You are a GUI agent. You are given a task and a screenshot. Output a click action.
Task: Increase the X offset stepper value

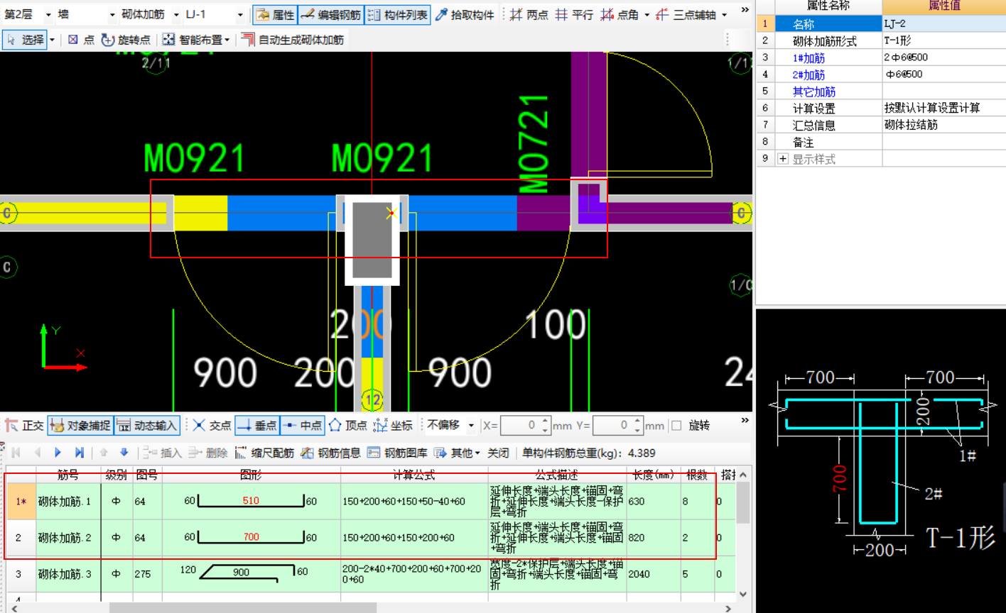[x=545, y=421]
